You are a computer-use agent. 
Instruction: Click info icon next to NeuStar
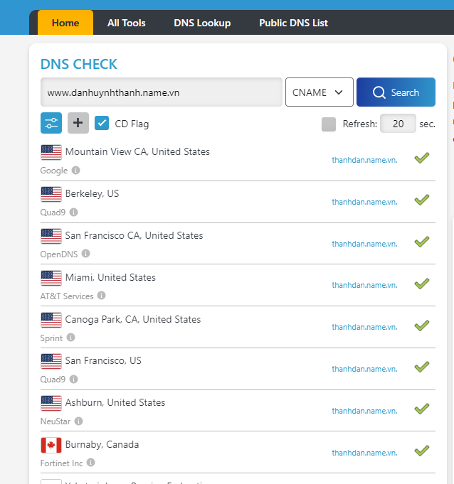coord(79,421)
